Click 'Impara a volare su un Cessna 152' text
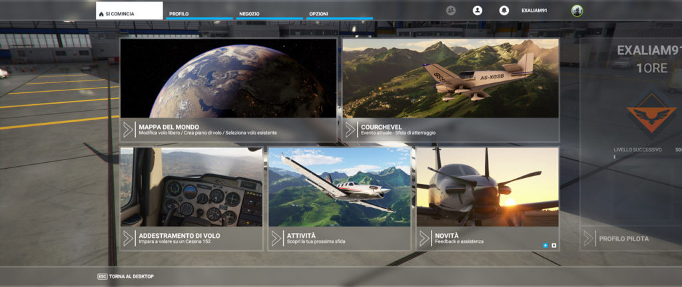 (174, 241)
